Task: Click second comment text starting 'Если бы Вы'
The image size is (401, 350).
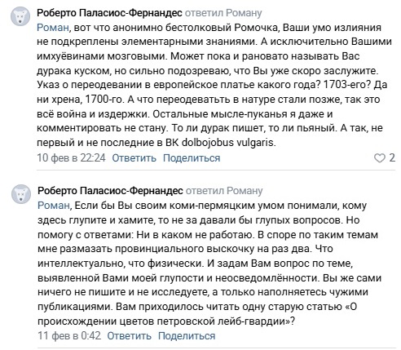Action: click(209, 263)
